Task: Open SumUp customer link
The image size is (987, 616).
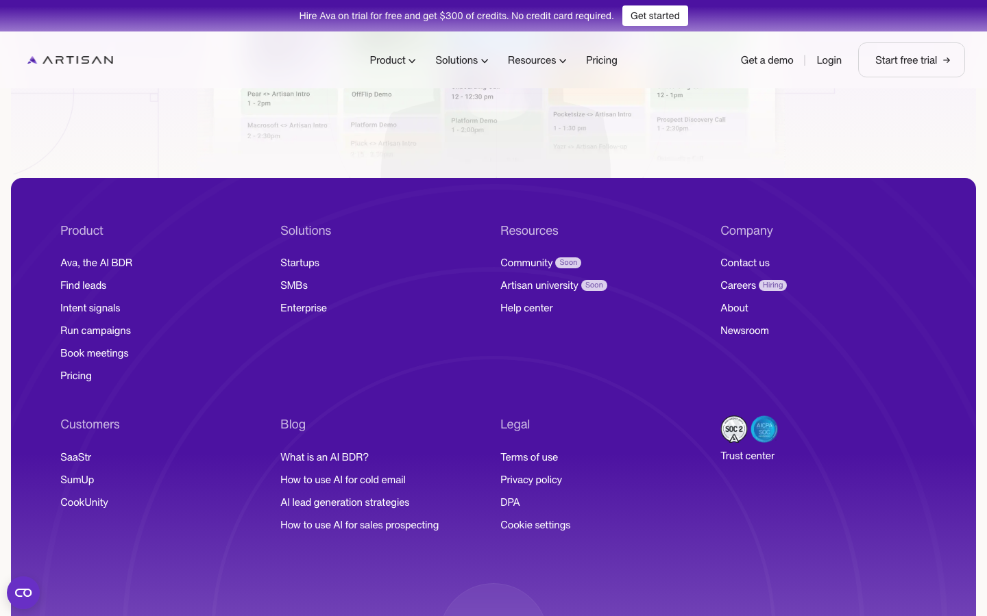Action: tap(77, 480)
